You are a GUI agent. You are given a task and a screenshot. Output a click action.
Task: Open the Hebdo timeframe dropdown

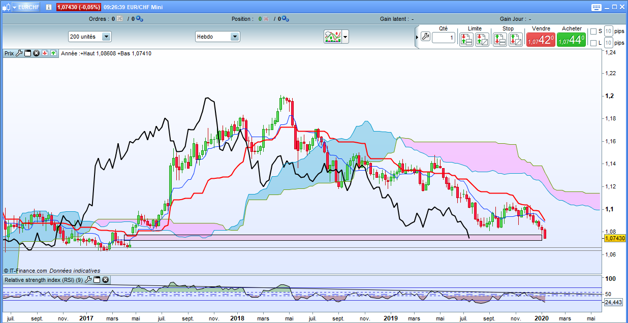click(x=217, y=37)
